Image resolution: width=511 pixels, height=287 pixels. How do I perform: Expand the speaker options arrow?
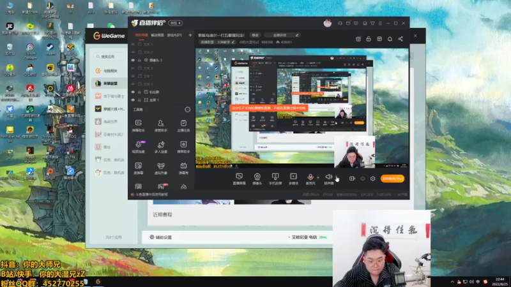tap(337, 177)
